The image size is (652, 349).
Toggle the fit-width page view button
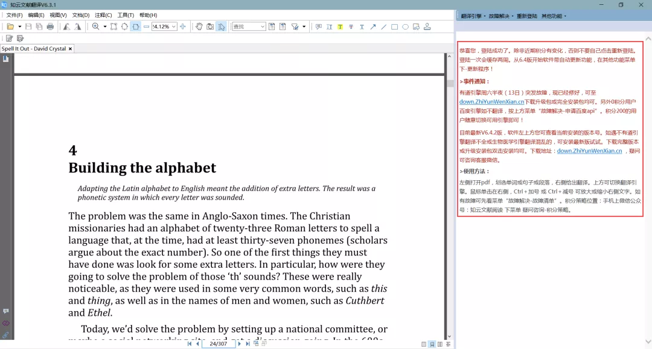point(136,27)
